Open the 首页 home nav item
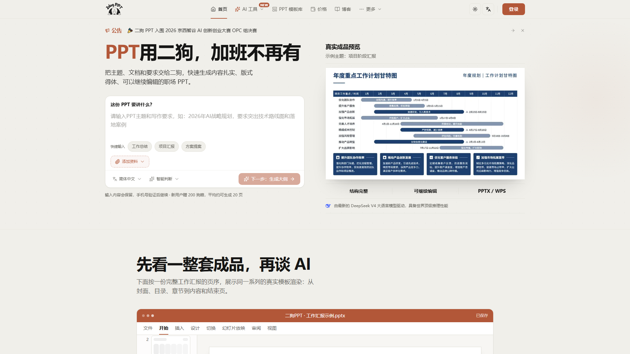 [x=219, y=9]
